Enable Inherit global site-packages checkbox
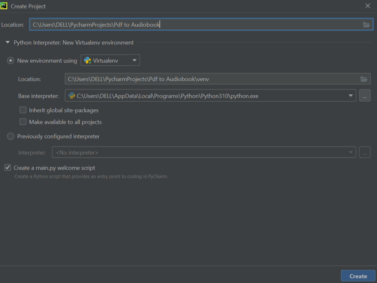Image resolution: width=377 pixels, height=283 pixels. click(x=23, y=110)
